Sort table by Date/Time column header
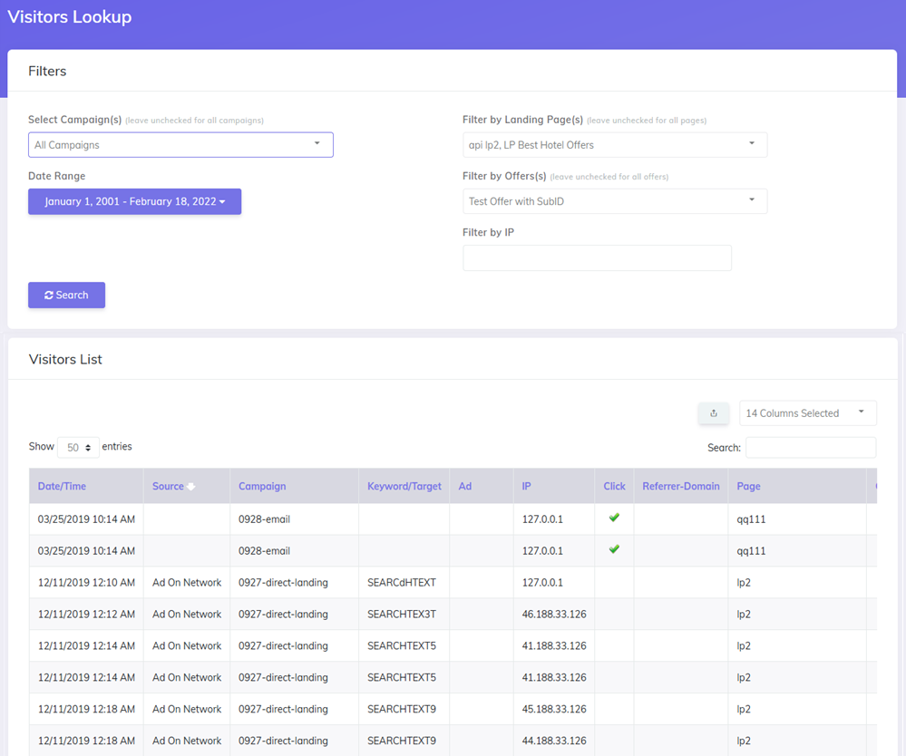Viewport: 906px width, 756px height. (62, 487)
